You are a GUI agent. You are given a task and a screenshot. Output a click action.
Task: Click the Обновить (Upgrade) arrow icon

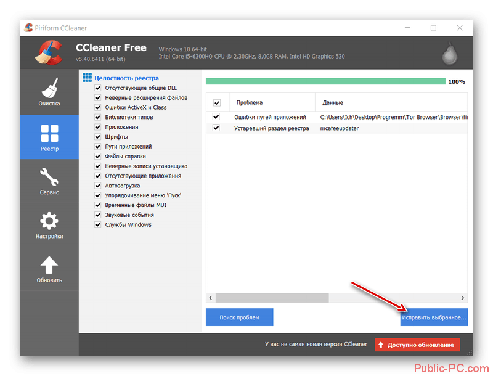click(x=49, y=265)
